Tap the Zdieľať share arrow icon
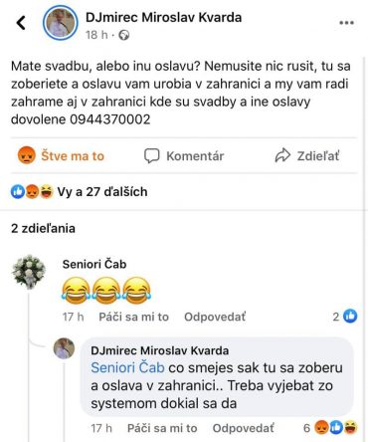Screen dimensions: 368x442 (x=282, y=155)
